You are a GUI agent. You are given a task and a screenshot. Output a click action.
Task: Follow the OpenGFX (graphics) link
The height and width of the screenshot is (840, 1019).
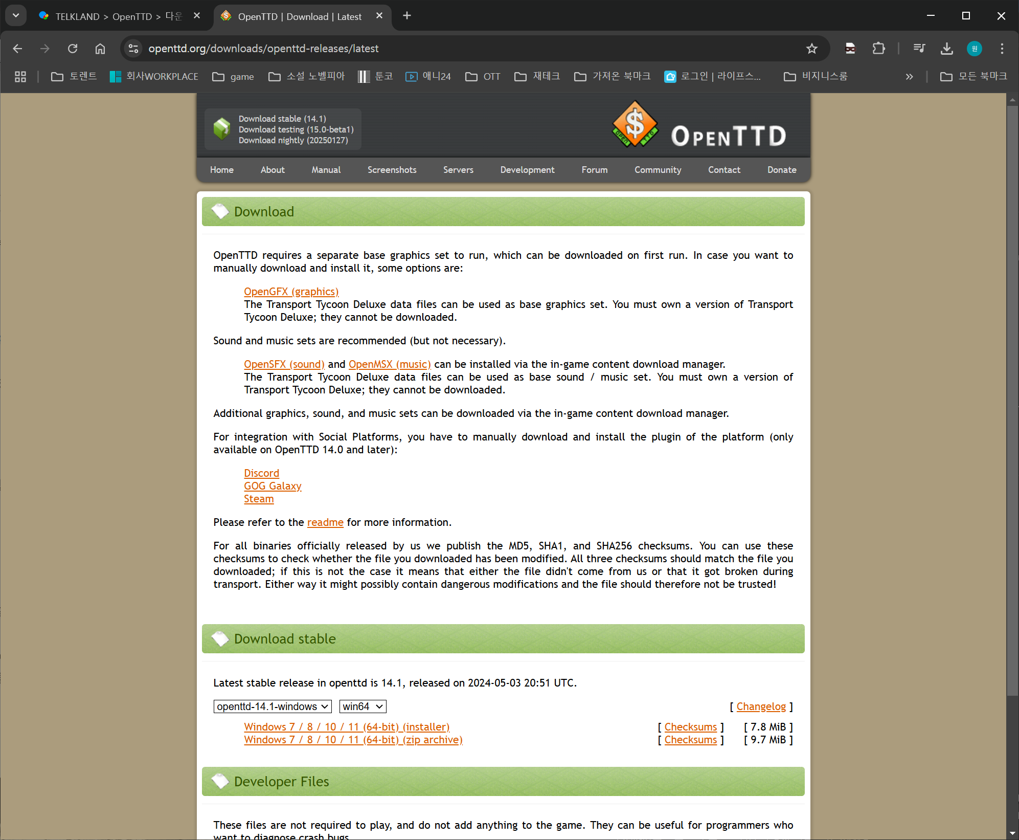tap(291, 292)
